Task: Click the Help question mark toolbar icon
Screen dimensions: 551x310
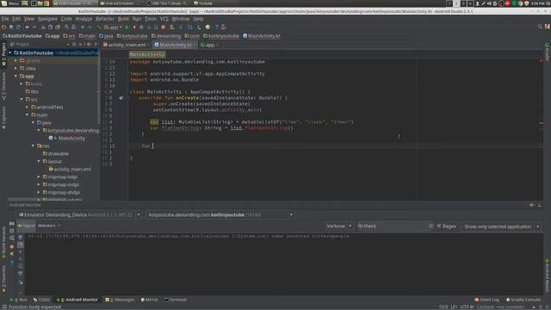Action: coord(216,27)
